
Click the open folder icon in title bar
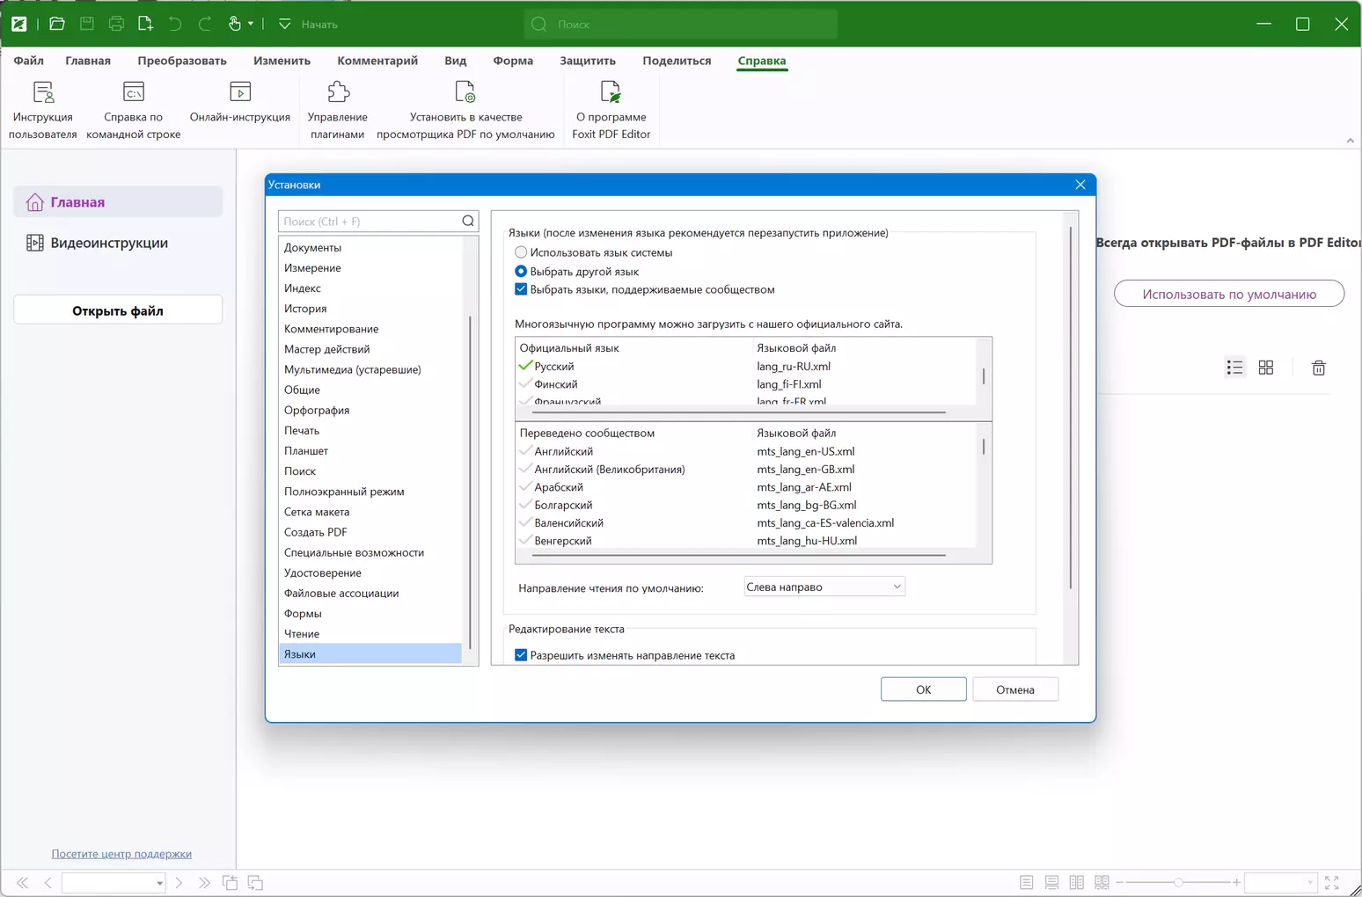[x=57, y=24]
